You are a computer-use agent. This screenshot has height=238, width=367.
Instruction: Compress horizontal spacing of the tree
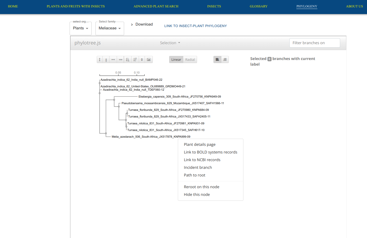pos(121,60)
